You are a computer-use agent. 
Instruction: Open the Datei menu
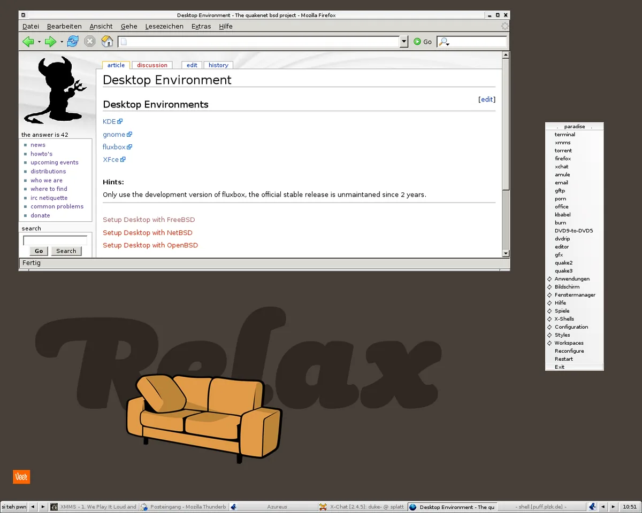(30, 26)
